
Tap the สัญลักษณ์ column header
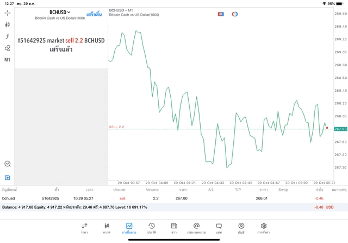(9, 190)
